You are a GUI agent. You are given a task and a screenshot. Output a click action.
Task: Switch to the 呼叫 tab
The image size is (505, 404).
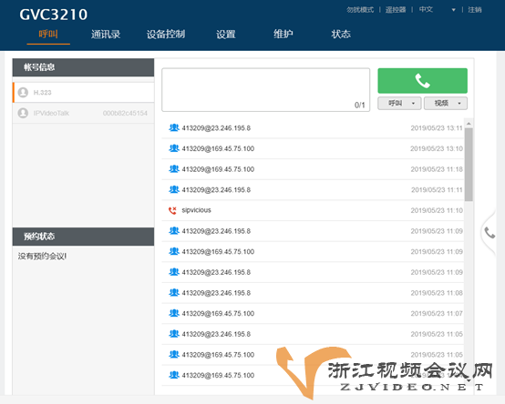(x=48, y=34)
